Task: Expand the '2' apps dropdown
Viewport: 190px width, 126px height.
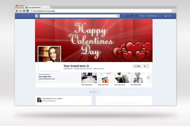Action: pyautogui.click(x=149, y=78)
